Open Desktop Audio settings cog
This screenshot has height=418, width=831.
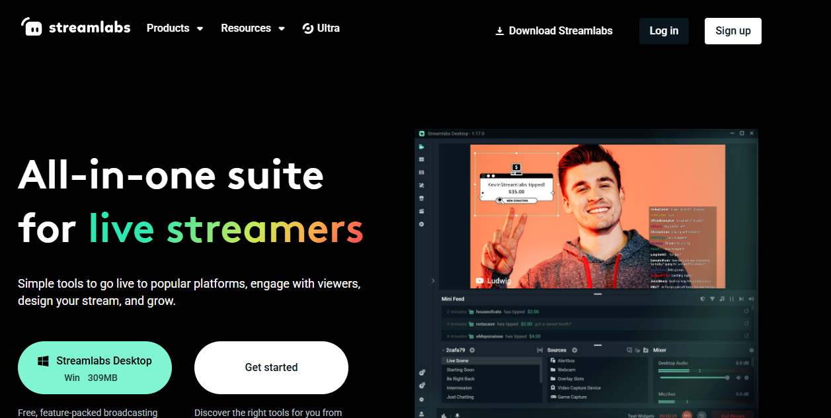[x=747, y=378]
